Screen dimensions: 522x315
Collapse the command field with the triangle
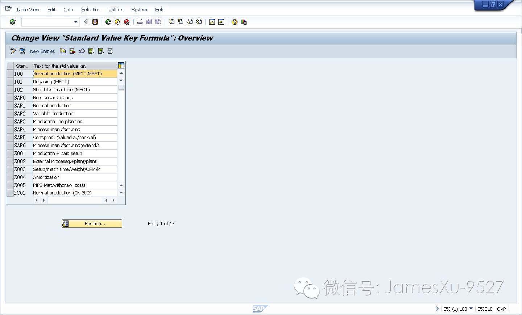[86, 22]
